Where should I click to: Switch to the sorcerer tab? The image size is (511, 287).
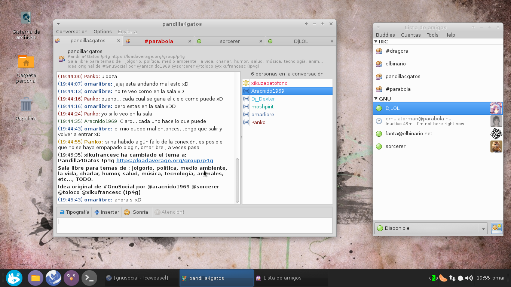point(230,41)
